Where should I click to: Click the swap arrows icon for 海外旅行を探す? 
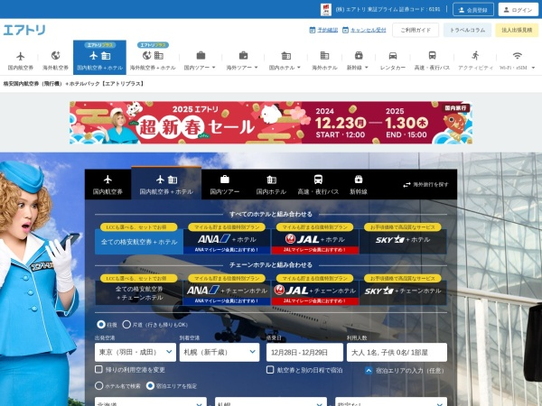406,185
